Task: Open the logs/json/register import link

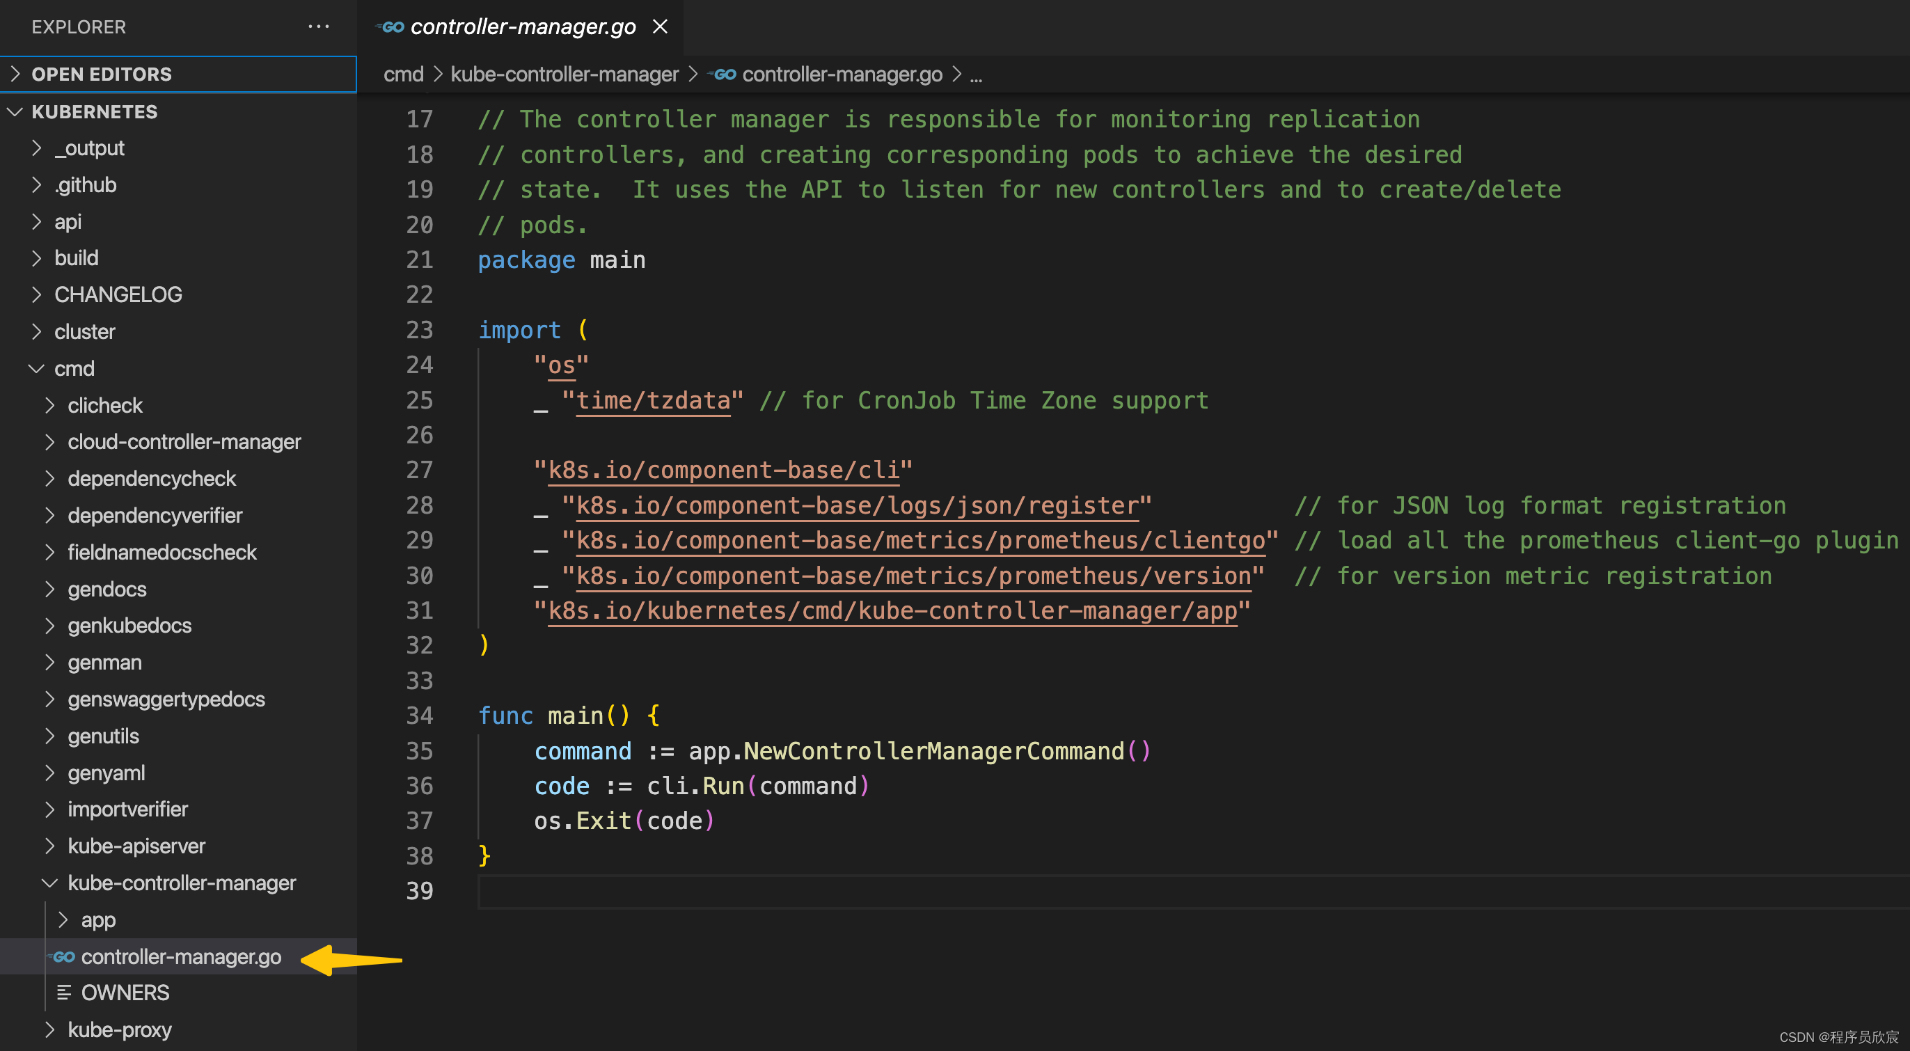Action: tap(857, 506)
